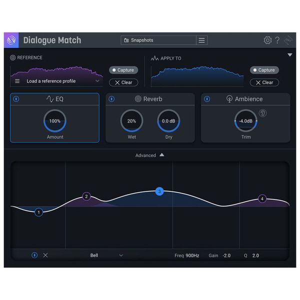
Task: Toggle the EQ module power button
Action: tap(16, 99)
